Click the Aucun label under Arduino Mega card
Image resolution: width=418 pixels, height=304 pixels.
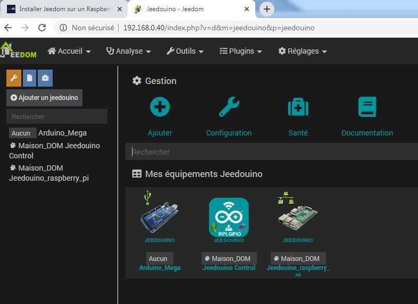(x=160, y=258)
